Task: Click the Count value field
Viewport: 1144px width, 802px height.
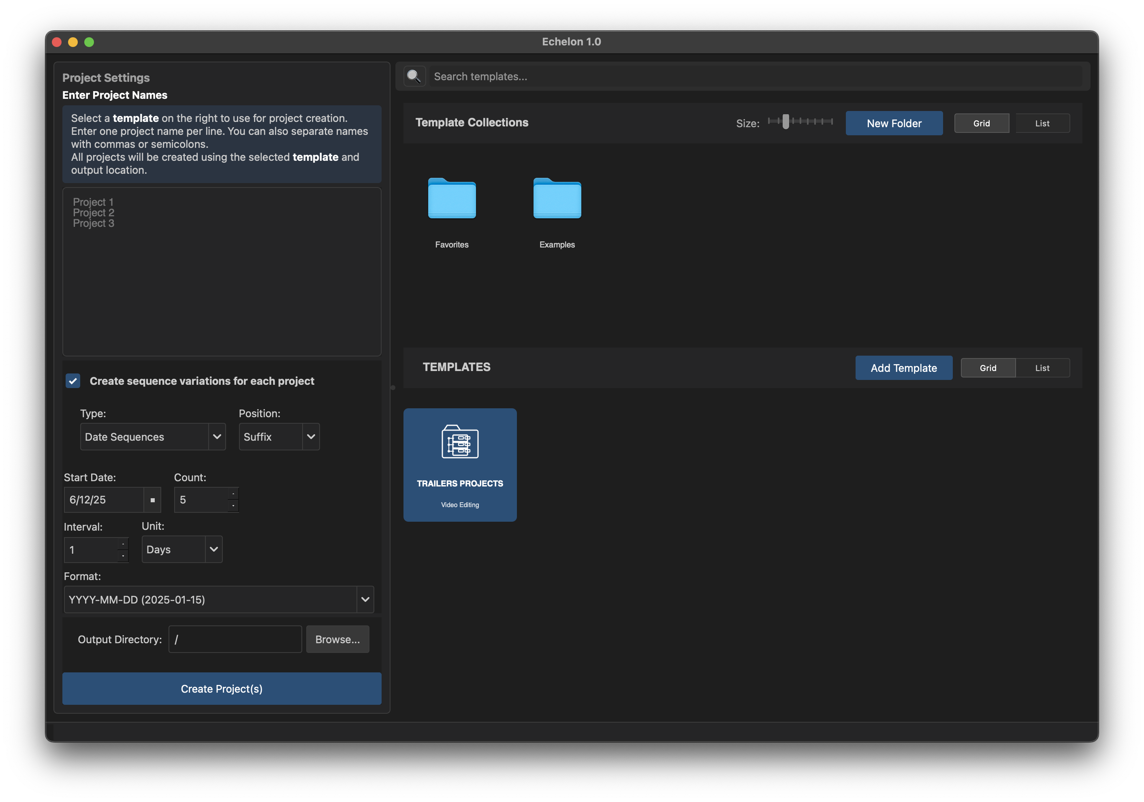Action: coord(201,500)
